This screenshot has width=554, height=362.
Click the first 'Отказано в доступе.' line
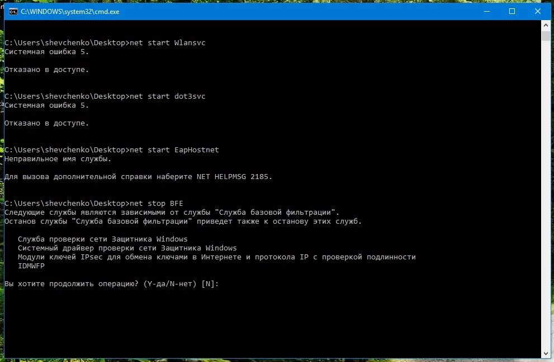coord(46,69)
